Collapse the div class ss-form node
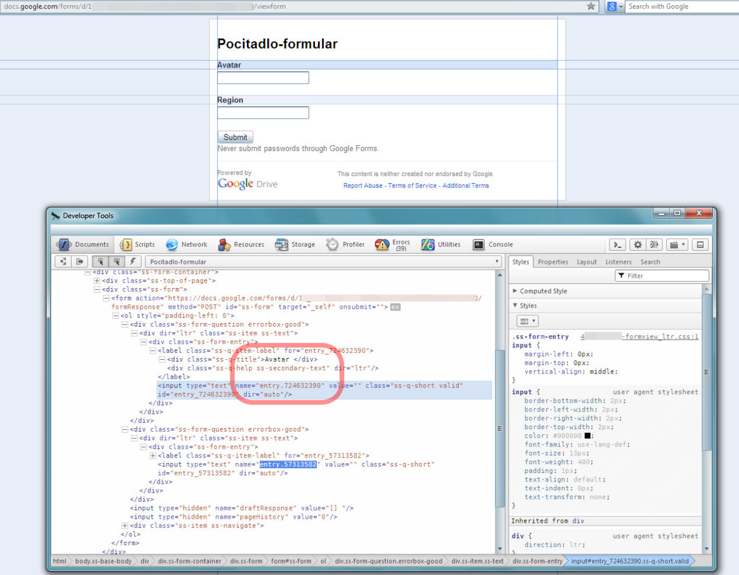This screenshot has width=739, height=575. coord(97,289)
